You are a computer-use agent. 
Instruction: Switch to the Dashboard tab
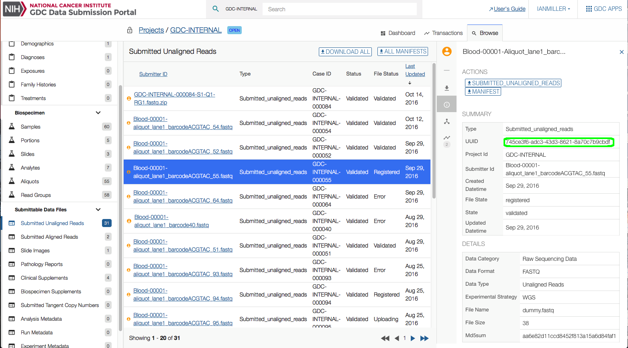click(x=398, y=33)
